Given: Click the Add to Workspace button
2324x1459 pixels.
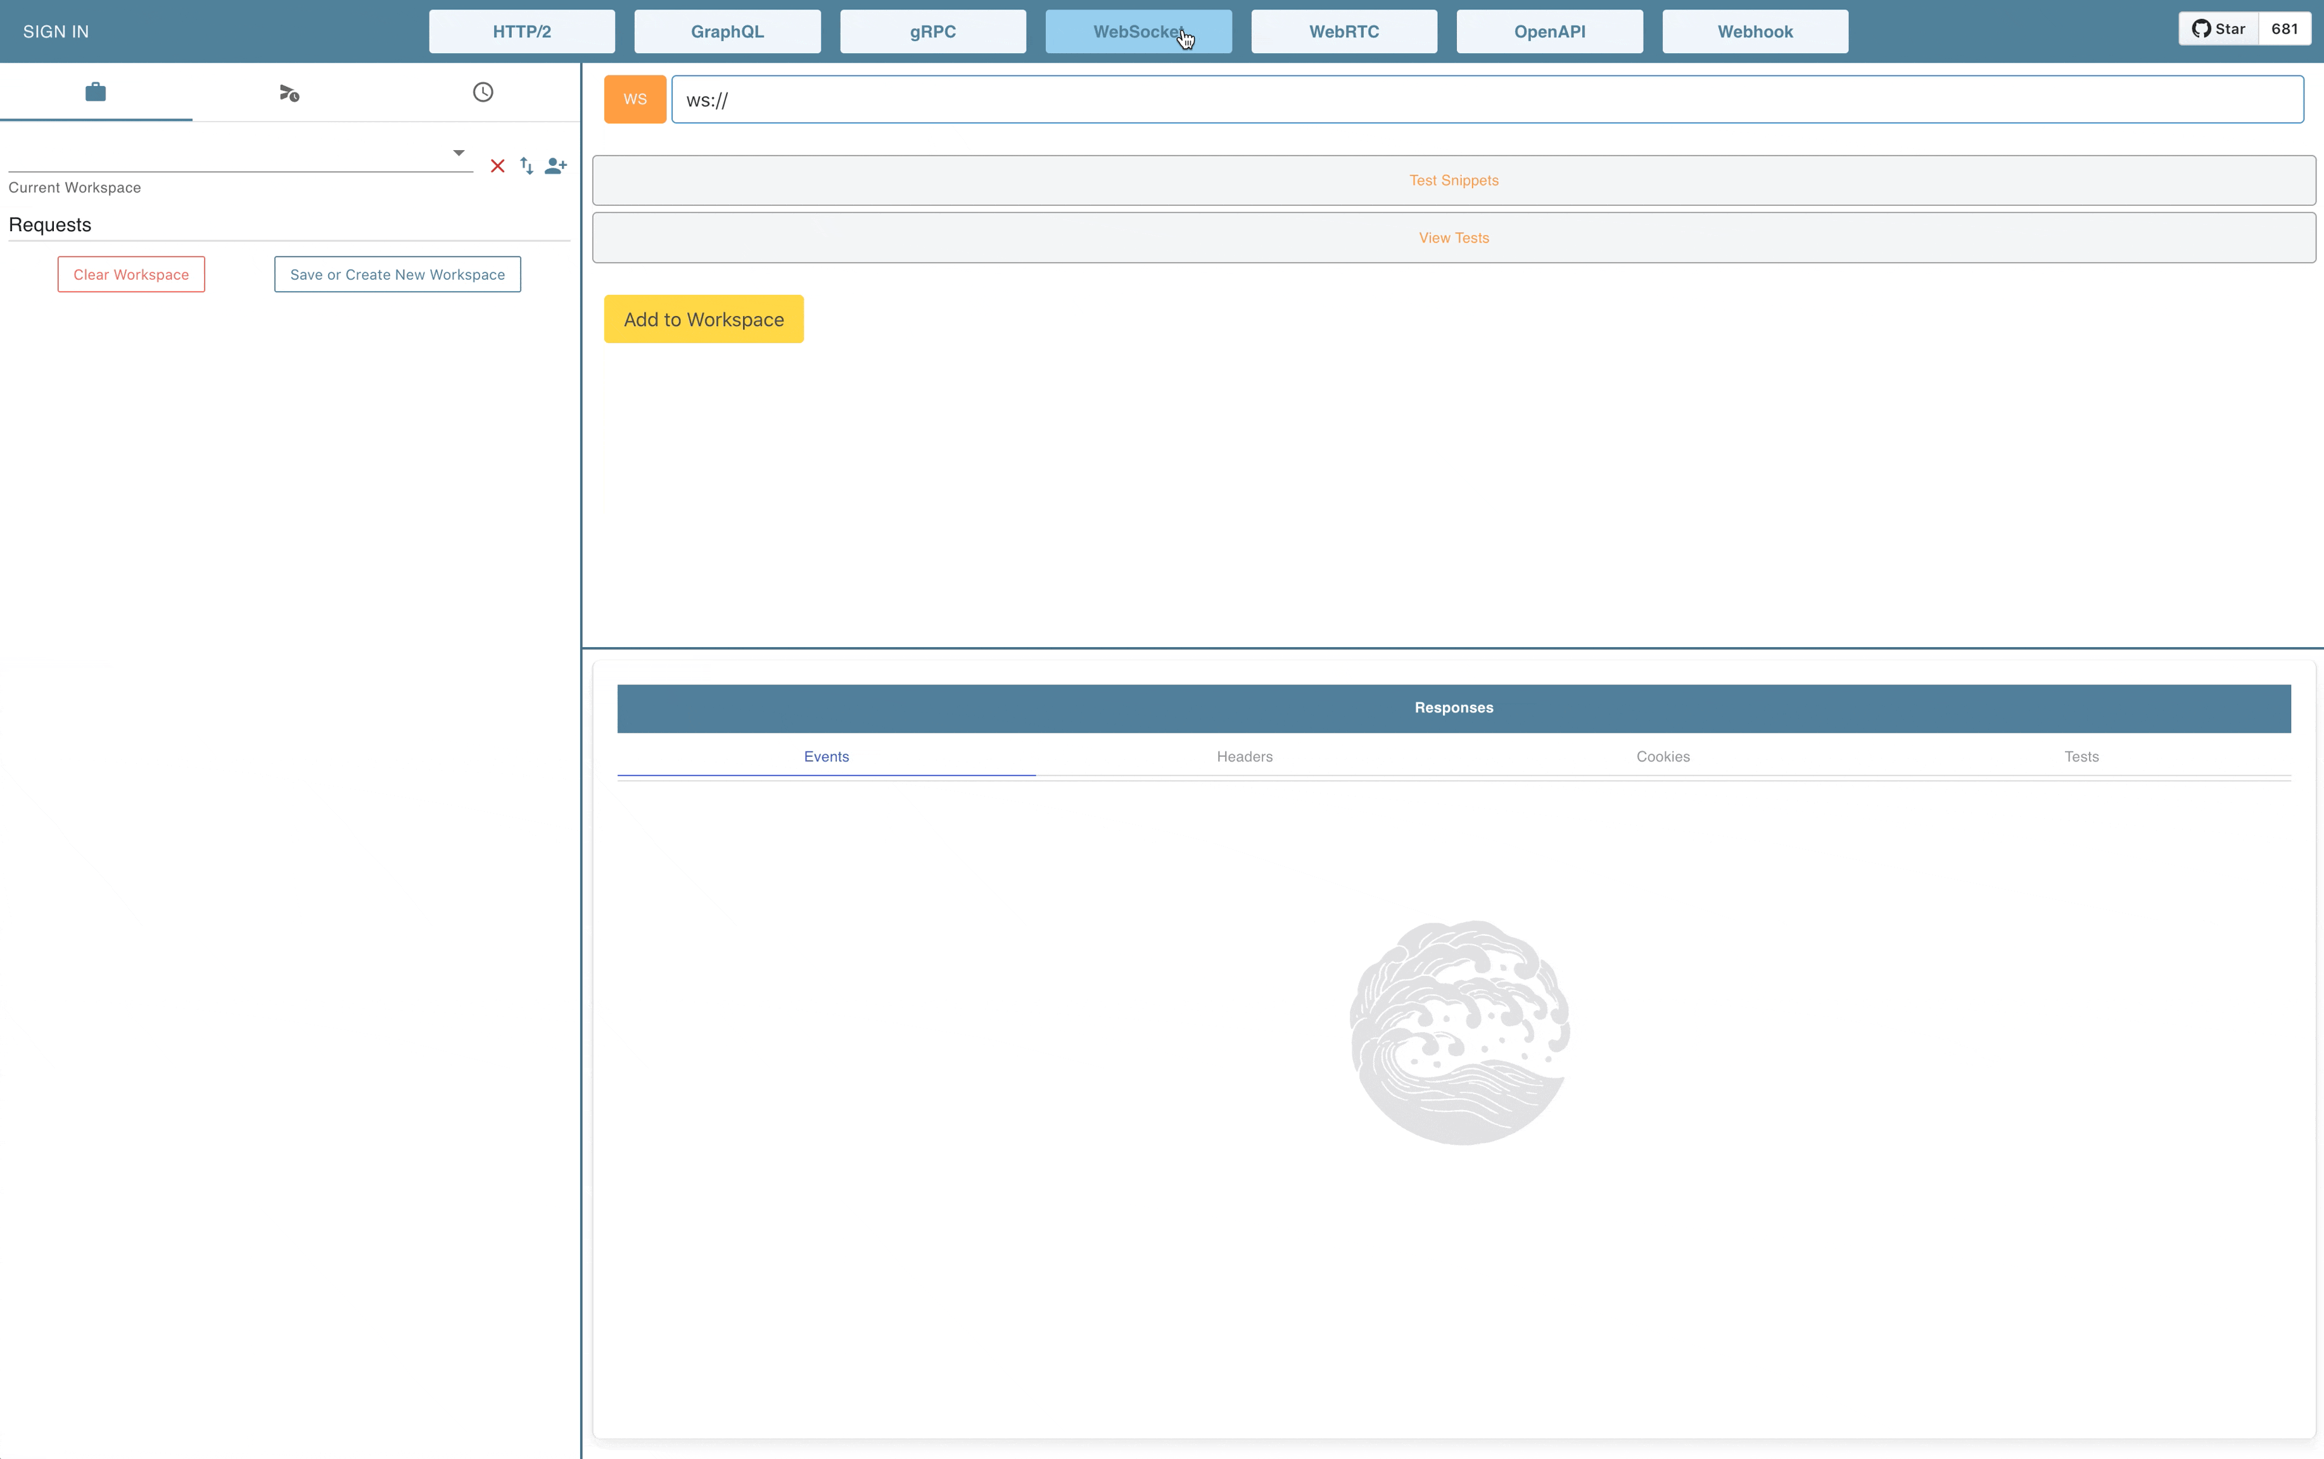Looking at the screenshot, I should (704, 319).
